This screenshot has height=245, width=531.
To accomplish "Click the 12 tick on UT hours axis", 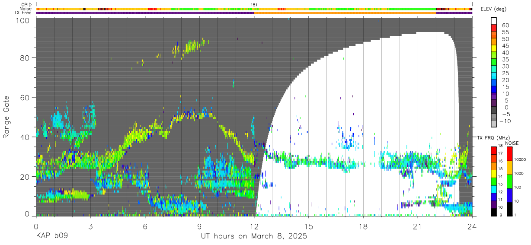I will (254, 226).
